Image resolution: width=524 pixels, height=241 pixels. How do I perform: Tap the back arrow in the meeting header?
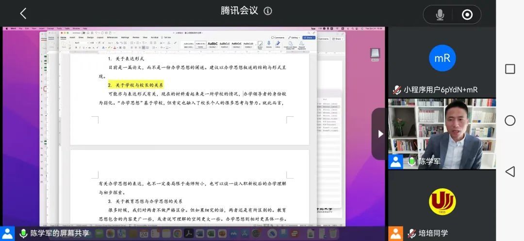click(23, 13)
